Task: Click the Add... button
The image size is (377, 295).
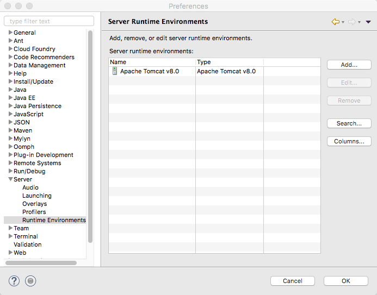Action: 349,65
